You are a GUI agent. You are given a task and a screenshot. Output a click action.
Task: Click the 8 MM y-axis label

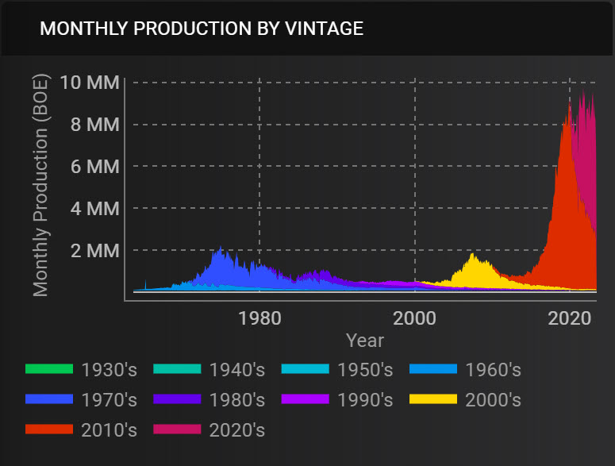[95, 125]
